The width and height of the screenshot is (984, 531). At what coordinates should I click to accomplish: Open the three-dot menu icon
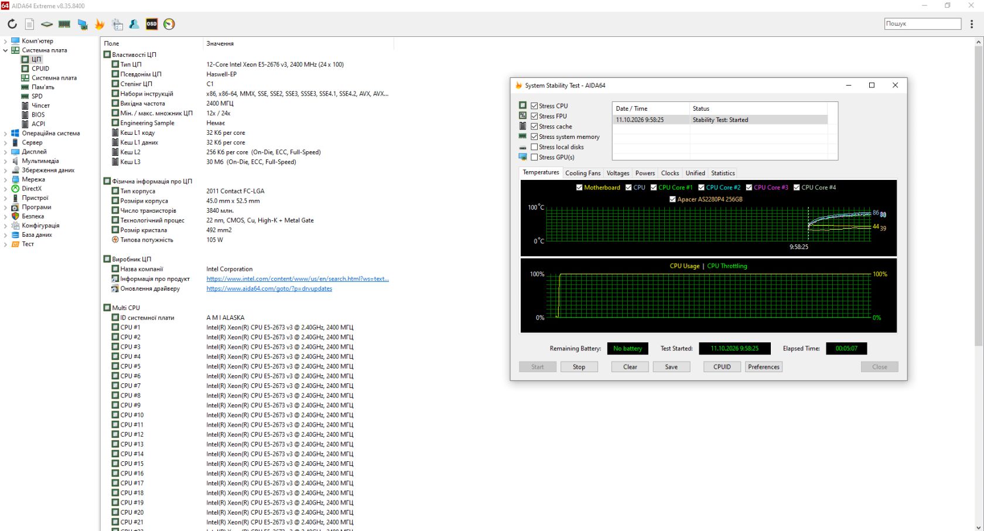(972, 24)
